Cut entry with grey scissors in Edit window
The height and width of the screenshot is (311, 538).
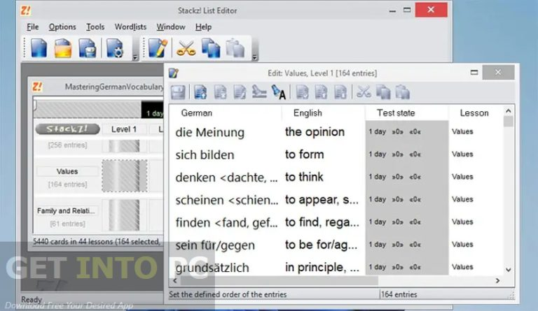tap(364, 92)
